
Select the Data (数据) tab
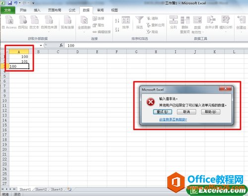tap(86, 10)
